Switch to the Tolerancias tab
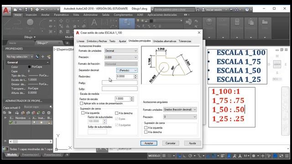The width and height of the screenshot is (292, 164). (185, 41)
